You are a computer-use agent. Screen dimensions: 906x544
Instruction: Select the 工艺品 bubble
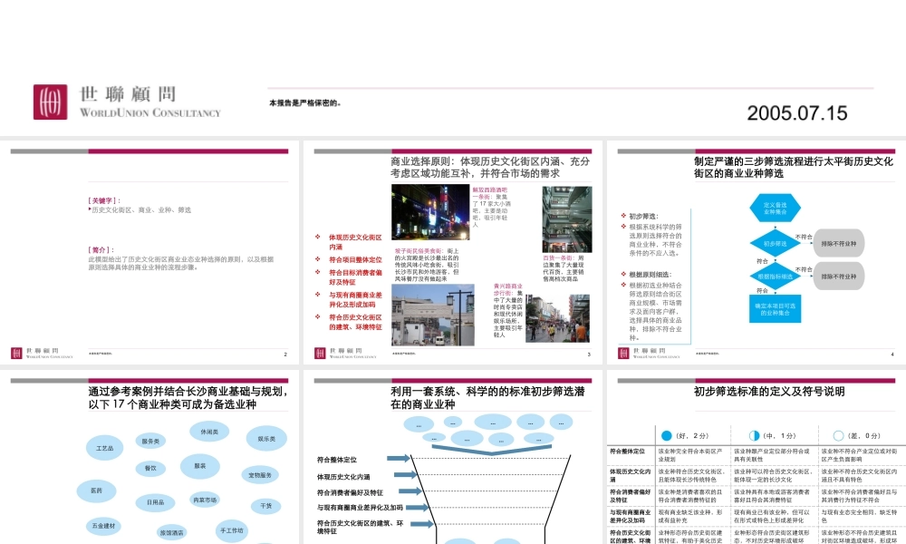coord(104,448)
